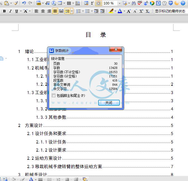Toggle show paragraph marks icon

pos(92,3)
